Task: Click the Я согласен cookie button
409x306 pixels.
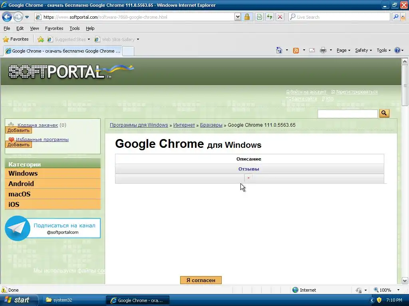Action: (x=201, y=280)
